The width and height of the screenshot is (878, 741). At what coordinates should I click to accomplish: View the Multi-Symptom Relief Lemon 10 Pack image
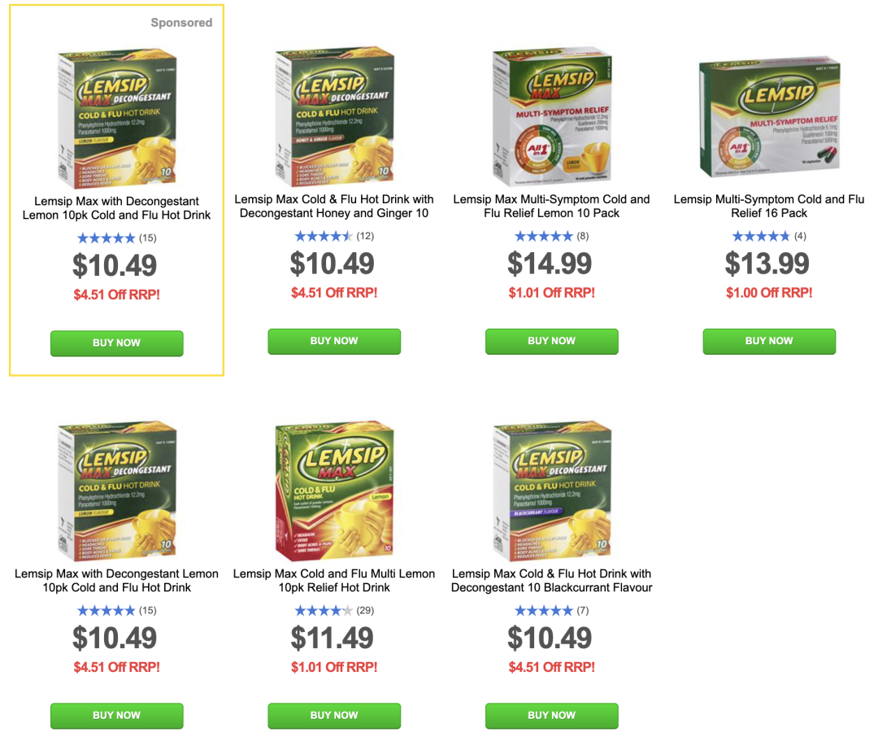pos(551,117)
